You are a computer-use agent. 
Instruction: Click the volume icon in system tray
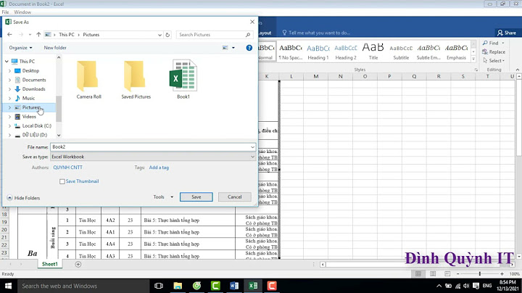point(466,286)
